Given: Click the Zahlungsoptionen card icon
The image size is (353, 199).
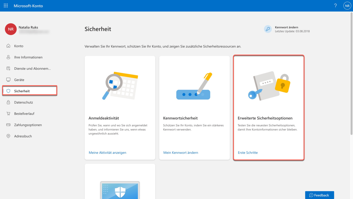Looking at the screenshot, I should click(x=8, y=125).
